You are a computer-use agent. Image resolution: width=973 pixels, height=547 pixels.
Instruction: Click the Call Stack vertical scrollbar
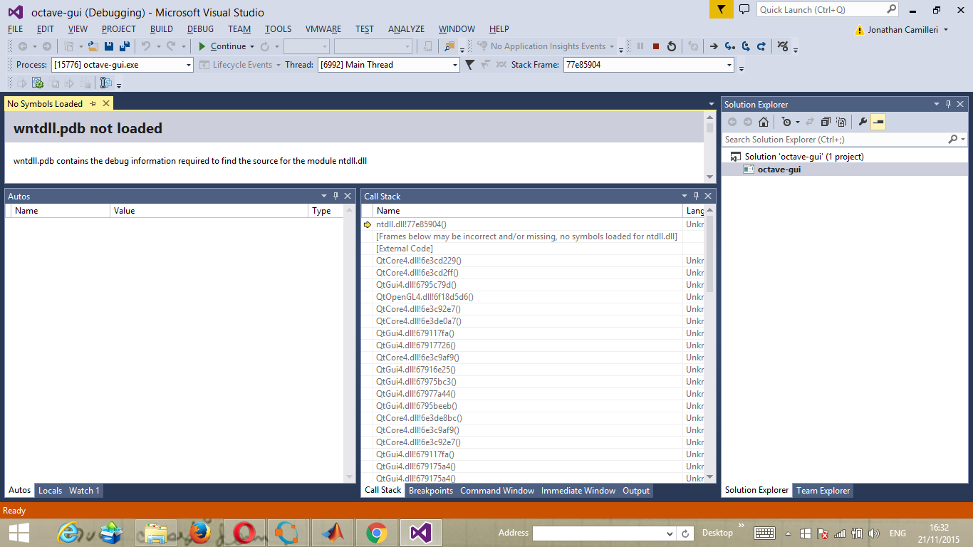click(x=709, y=344)
